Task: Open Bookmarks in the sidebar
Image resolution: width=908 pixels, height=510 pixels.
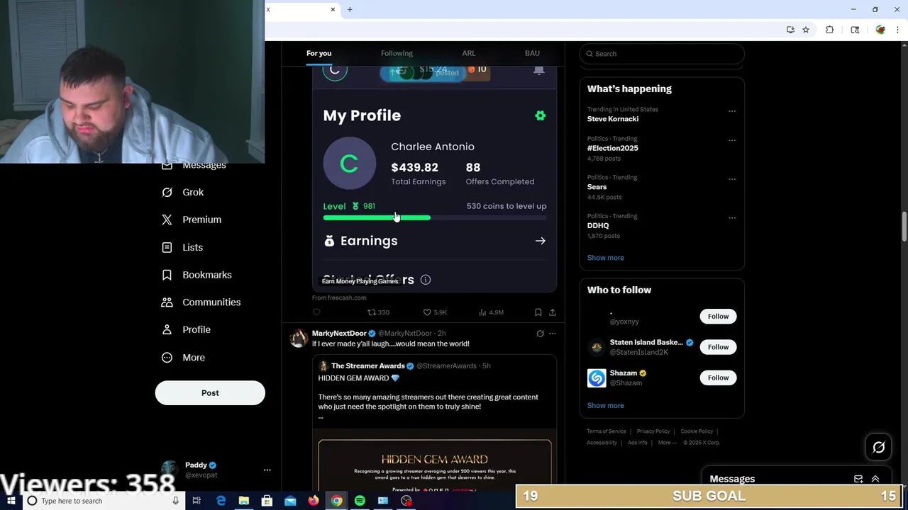Action: coord(196,275)
